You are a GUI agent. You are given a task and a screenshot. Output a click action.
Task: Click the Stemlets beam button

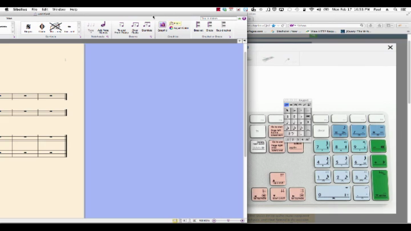(x=147, y=27)
